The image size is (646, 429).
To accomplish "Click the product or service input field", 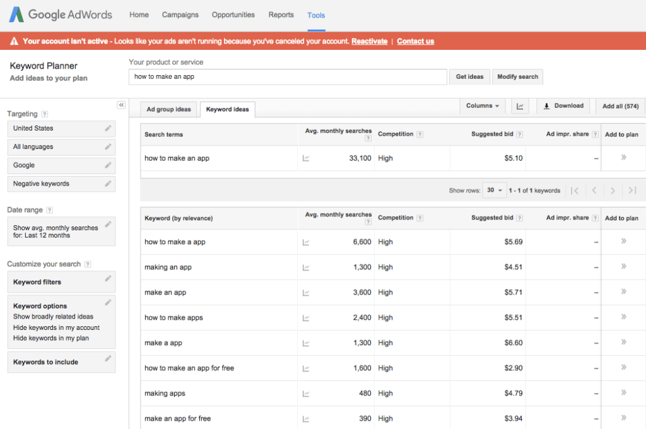I will pos(288,76).
